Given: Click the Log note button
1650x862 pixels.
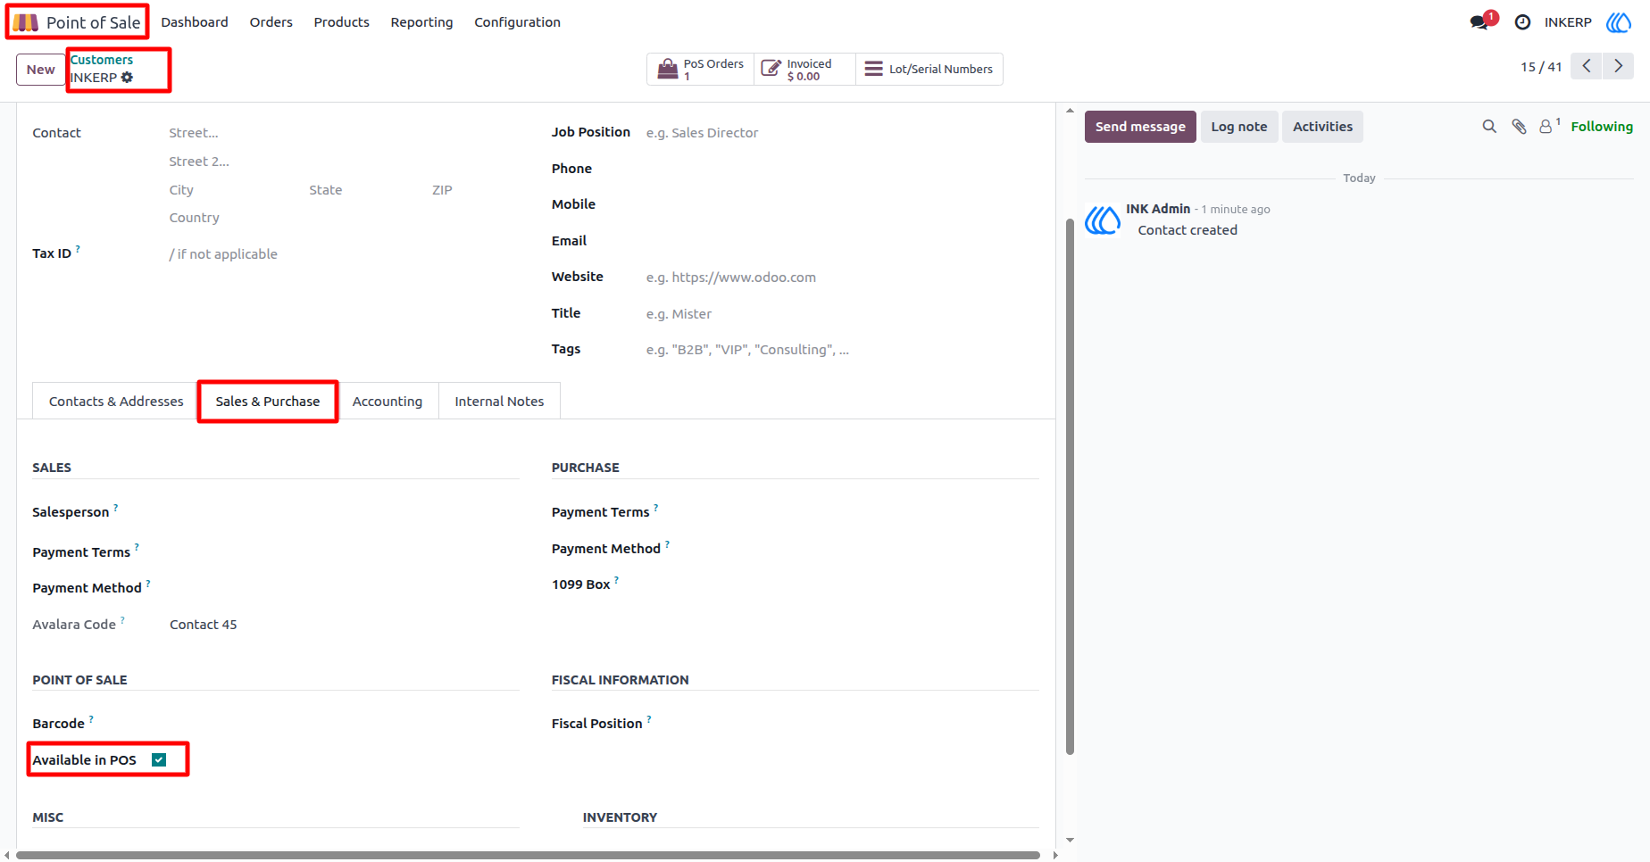Looking at the screenshot, I should pyautogui.click(x=1239, y=127).
